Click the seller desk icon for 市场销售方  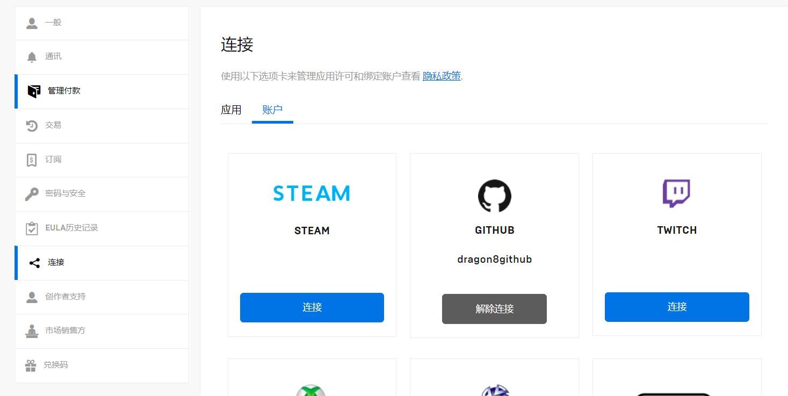pyautogui.click(x=32, y=331)
